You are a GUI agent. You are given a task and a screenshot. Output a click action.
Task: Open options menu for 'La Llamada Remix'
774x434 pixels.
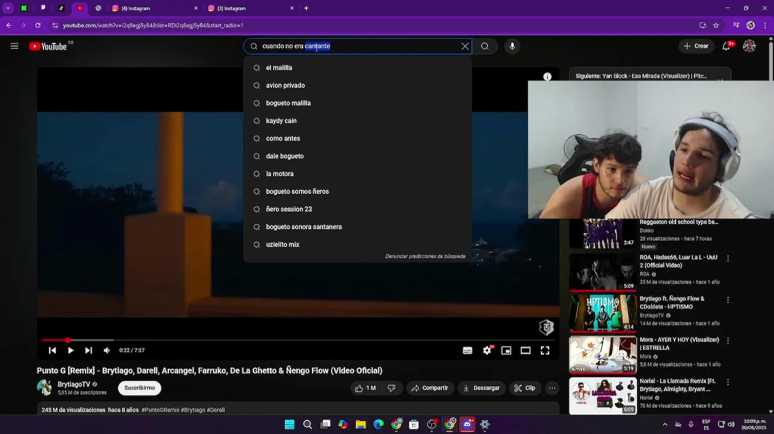click(x=728, y=382)
